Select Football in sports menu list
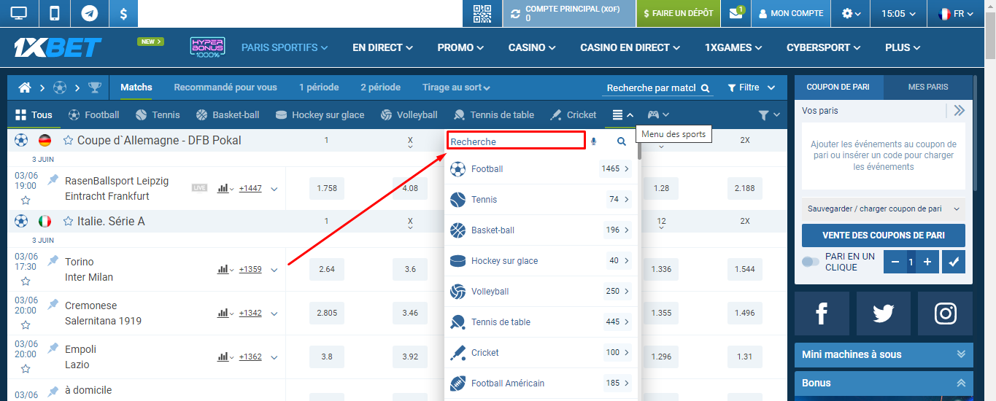996x401 pixels. (x=541, y=168)
